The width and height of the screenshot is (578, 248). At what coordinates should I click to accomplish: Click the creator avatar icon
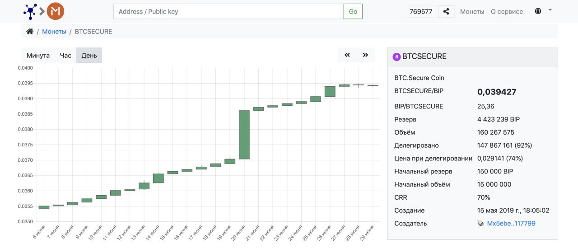(x=480, y=223)
